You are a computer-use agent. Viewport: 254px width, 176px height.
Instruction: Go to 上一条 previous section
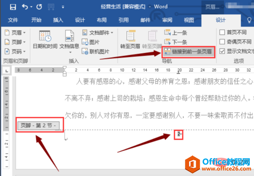point(176,32)
